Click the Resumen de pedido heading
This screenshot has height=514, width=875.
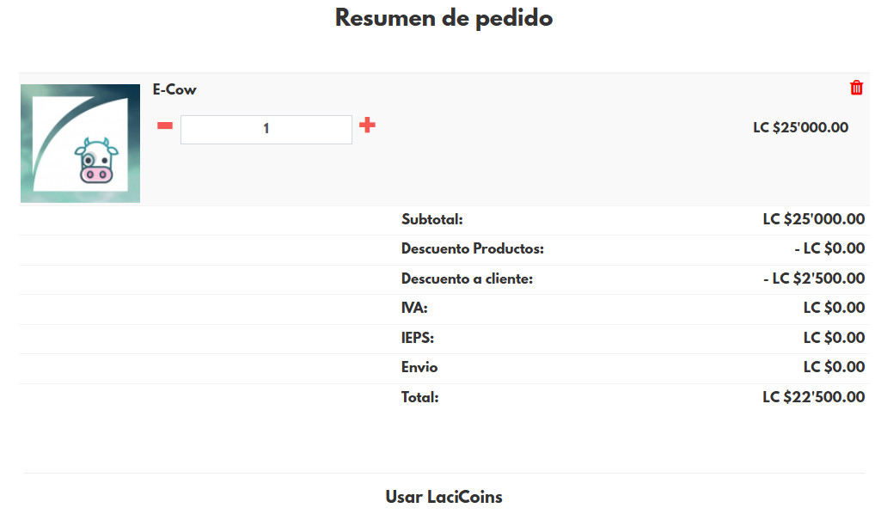click(x=444, y=18)
